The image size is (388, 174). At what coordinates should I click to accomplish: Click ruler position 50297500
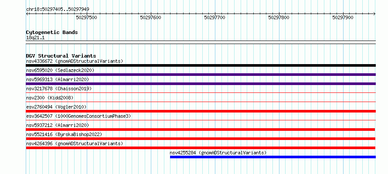(x=87, y=17)
